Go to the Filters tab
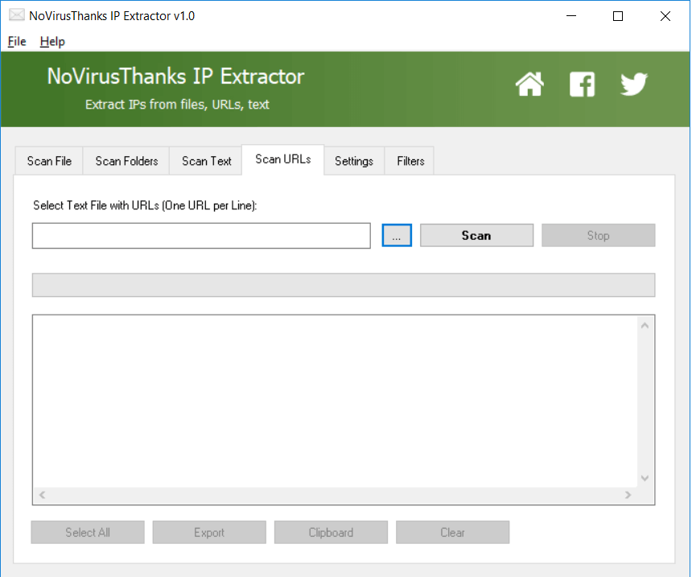Image resolution: width=692 pixels, height=577 pixels. coord(410,161)
